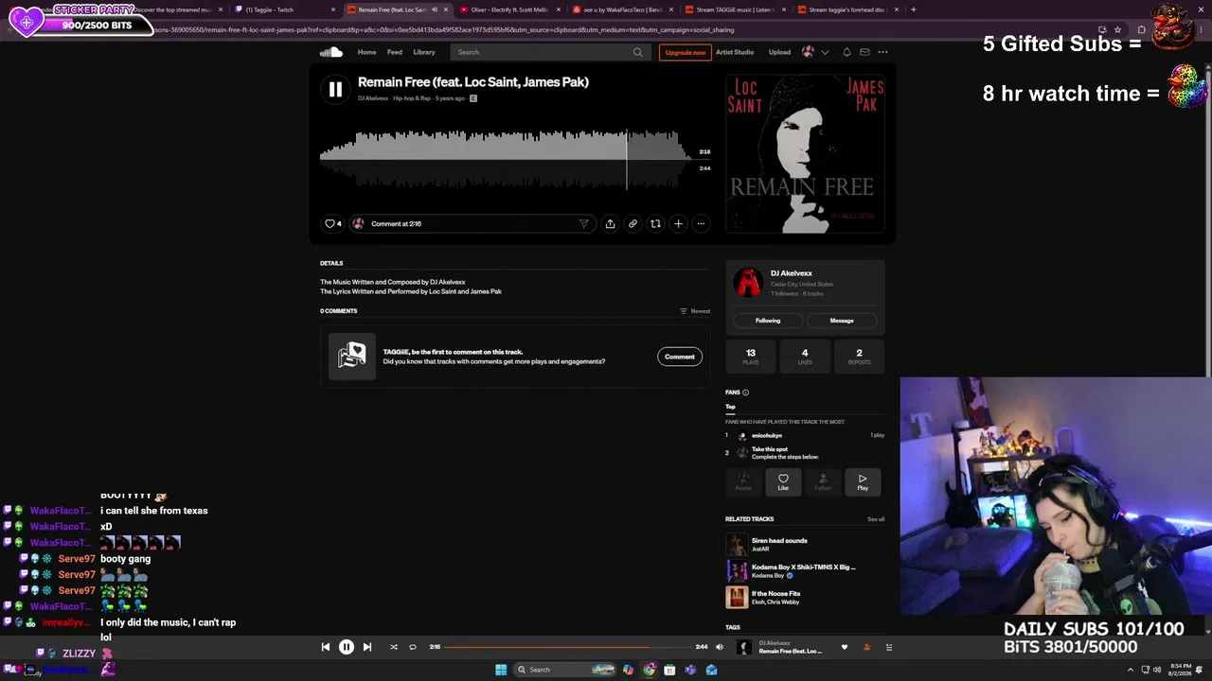The width and height of the screenshot is (1212, 681).
Task: Open the Library tab in SoundCloud
Action: pos(424,52)
